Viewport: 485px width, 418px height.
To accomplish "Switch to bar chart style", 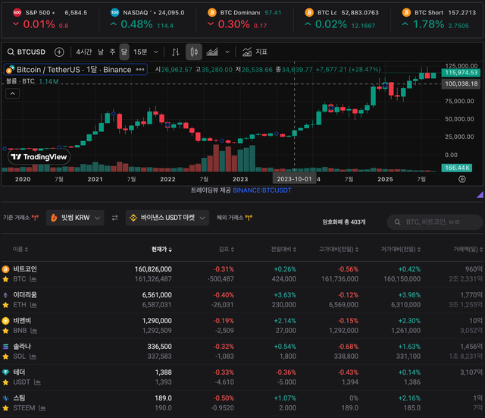I will (x=176, y=52).
